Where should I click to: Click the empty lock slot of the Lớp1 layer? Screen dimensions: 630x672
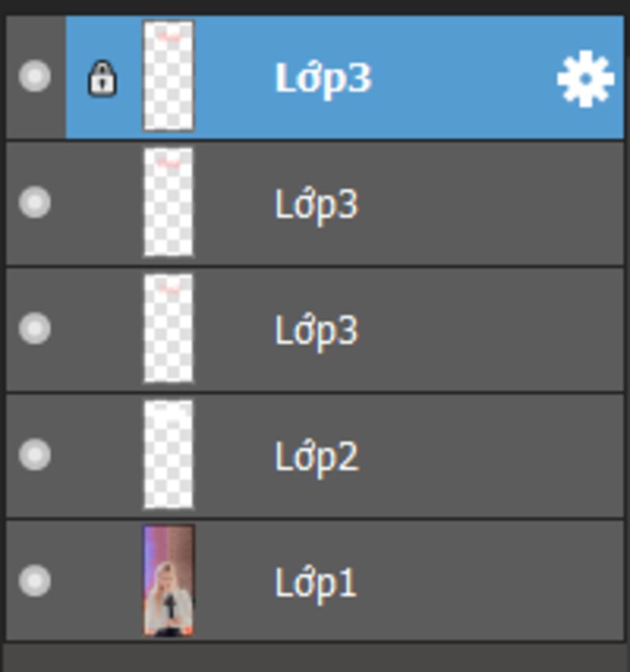[102, 581]
